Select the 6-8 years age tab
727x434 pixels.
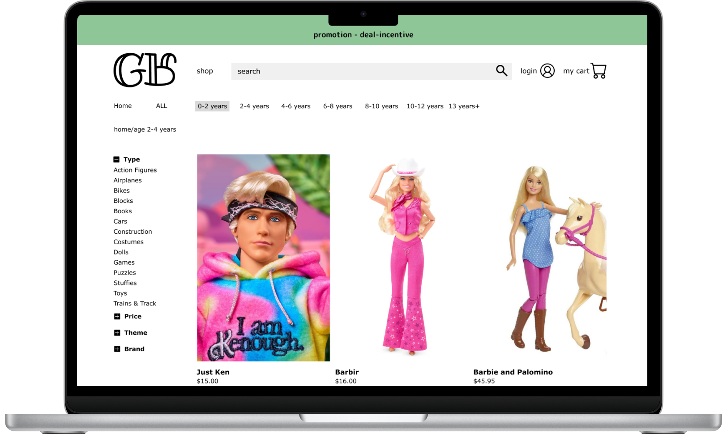[338, 106]
